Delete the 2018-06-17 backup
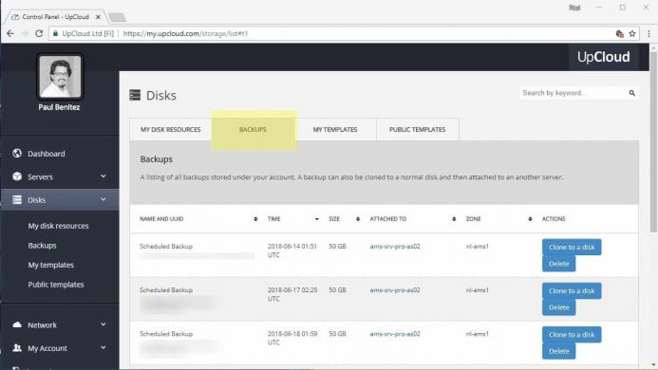The width and height of the screenshot is (658, 370). pos(559,307)
